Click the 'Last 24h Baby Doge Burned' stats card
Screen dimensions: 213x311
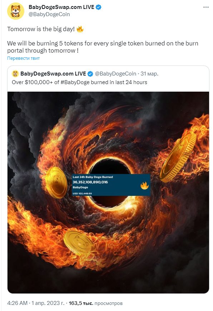point(111,185)
